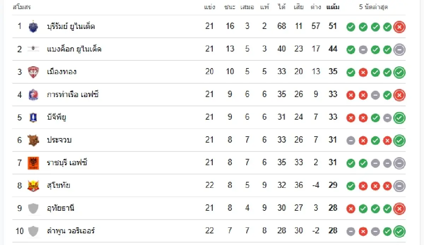424x245 pixels.
Task: Click the Buriram United club crest
Action: click(33, 26)
